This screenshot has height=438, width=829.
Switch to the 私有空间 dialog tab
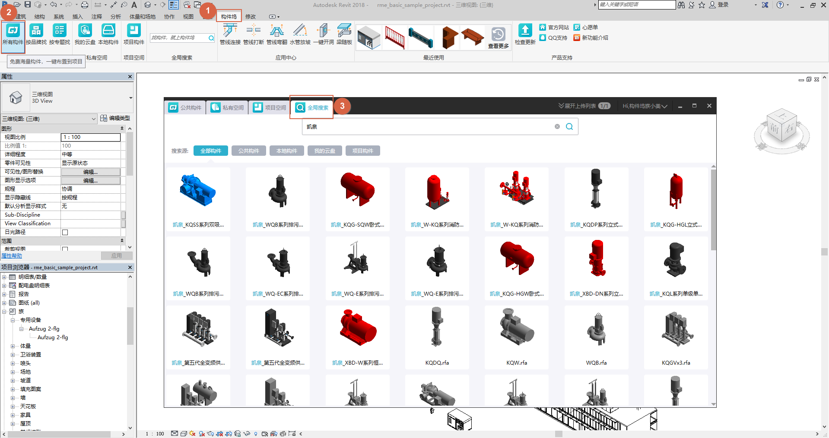[x=228, y=107]
